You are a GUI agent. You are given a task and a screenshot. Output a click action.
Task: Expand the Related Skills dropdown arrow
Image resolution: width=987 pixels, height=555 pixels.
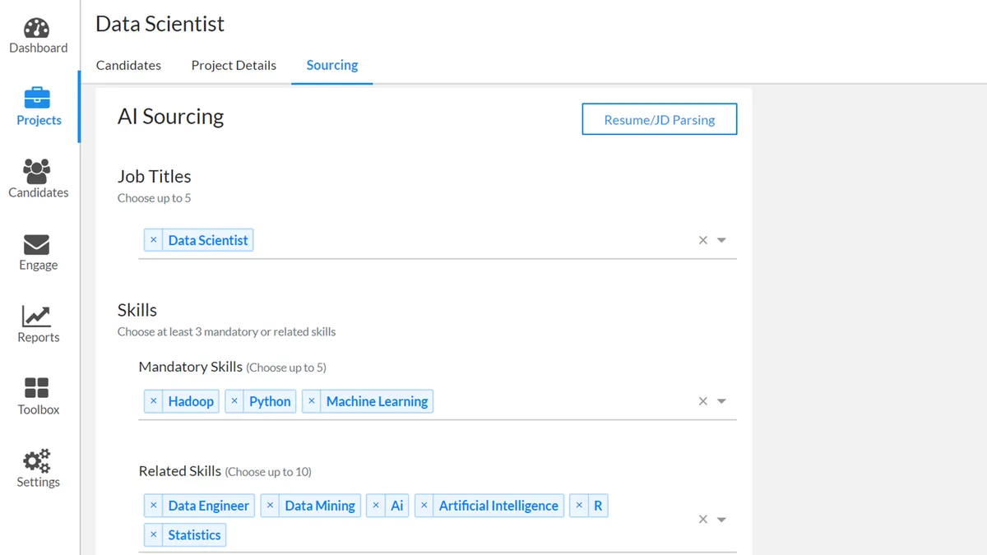[721, 520]
